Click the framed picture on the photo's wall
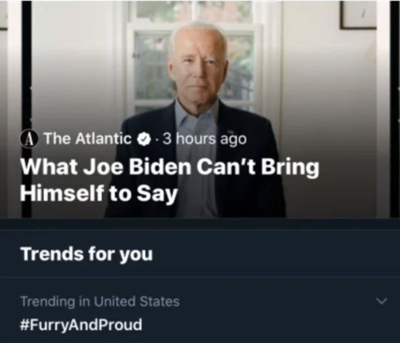This screenshot has width=400, height=343. 358,15
